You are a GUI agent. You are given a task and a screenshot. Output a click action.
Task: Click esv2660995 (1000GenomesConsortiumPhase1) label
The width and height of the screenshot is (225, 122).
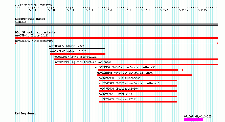(129, 83)
